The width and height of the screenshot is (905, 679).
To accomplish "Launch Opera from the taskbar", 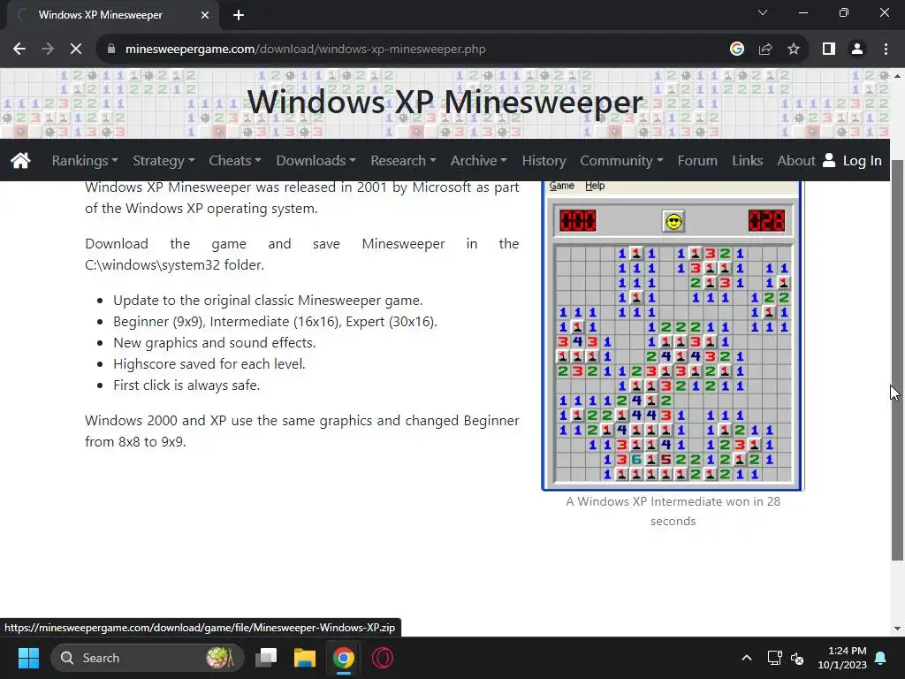I will (x=382, y=658).
